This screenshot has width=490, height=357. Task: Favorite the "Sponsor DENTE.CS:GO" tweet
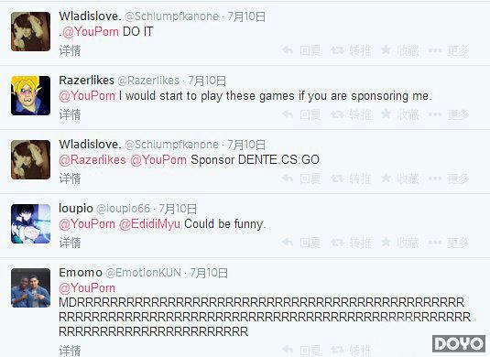click(x=399, y=178)
